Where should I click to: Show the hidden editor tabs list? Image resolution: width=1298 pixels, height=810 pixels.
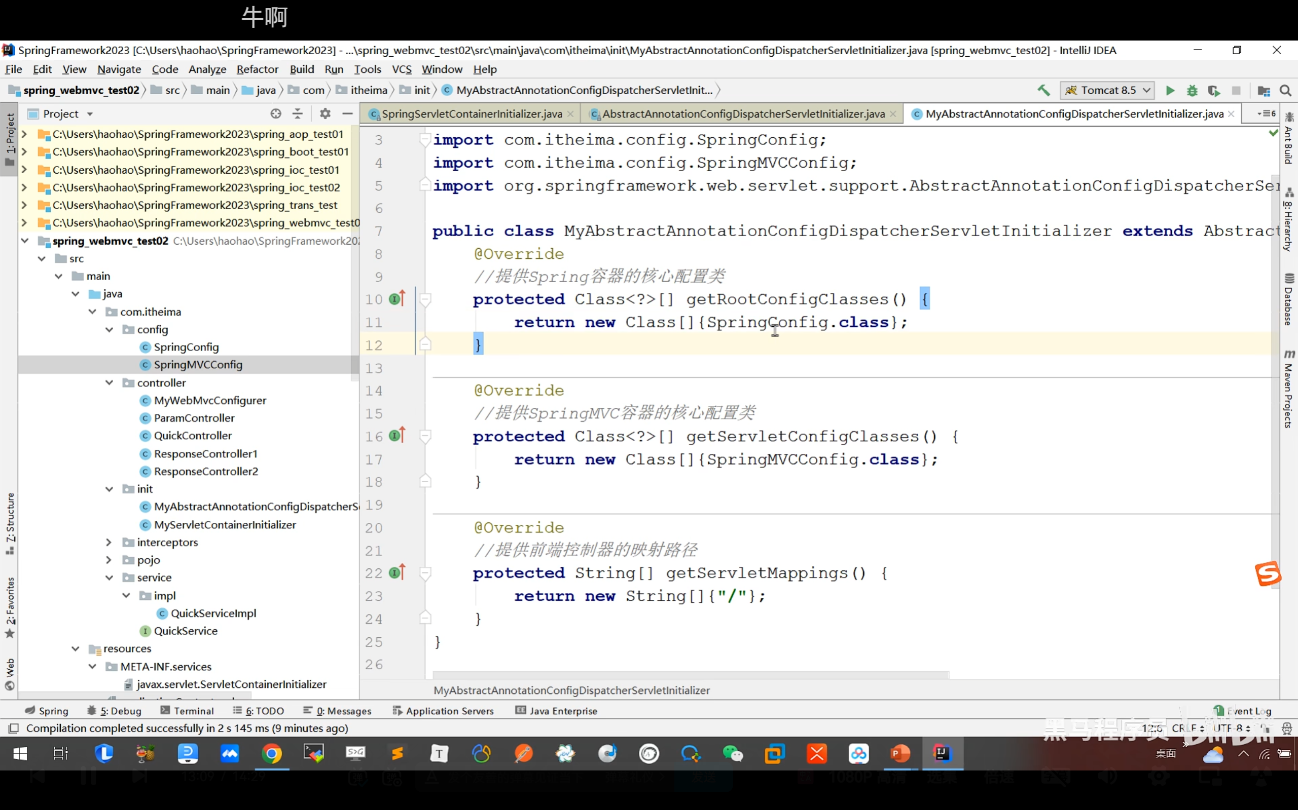click(x=1267, y=113)
